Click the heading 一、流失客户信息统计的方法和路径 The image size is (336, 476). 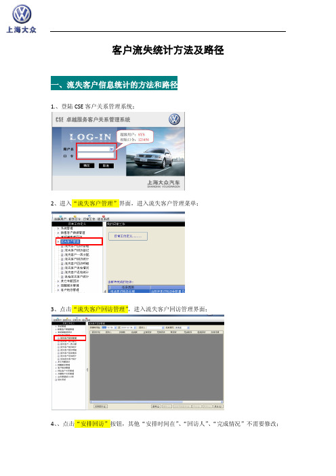click(x=114, y=84)
